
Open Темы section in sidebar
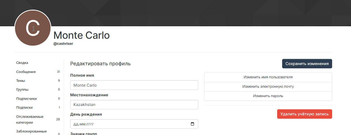(x=21, y=81)
